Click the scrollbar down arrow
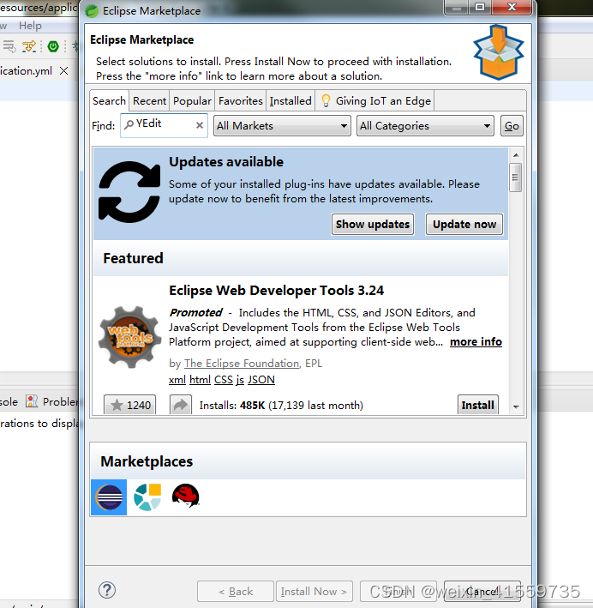The height and width of the screenshot is (608, 593). pyautogui.click(x=516, y=406)
